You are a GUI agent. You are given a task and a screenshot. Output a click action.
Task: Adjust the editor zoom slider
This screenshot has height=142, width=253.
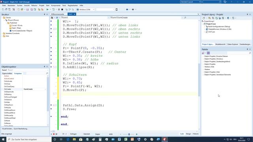(129, 134)
